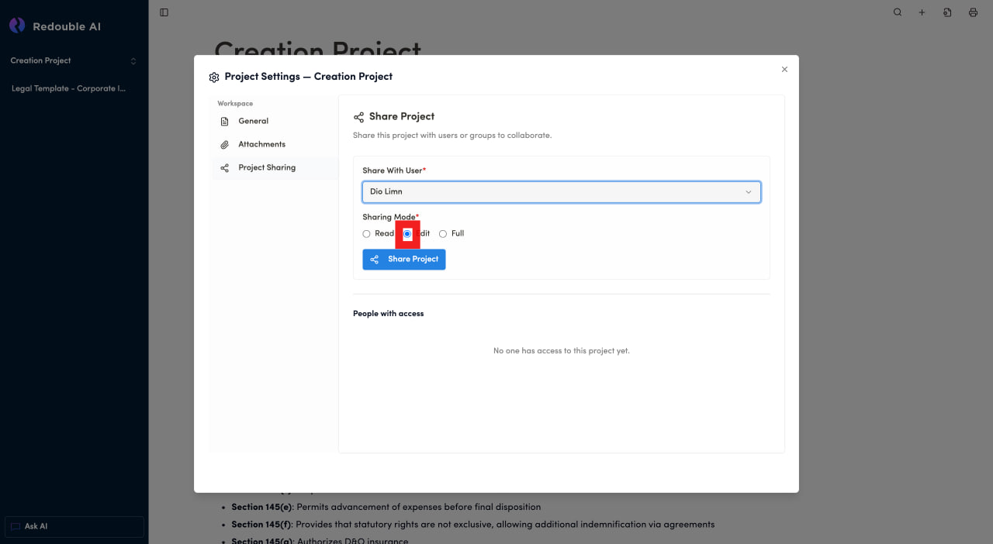Toggle the sidebar panel icon
This screenshot has width=993, height=544.
coord(164,12)
